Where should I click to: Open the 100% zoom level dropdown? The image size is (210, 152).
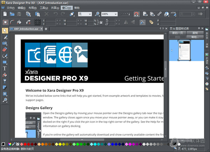(x=110, y=14)
